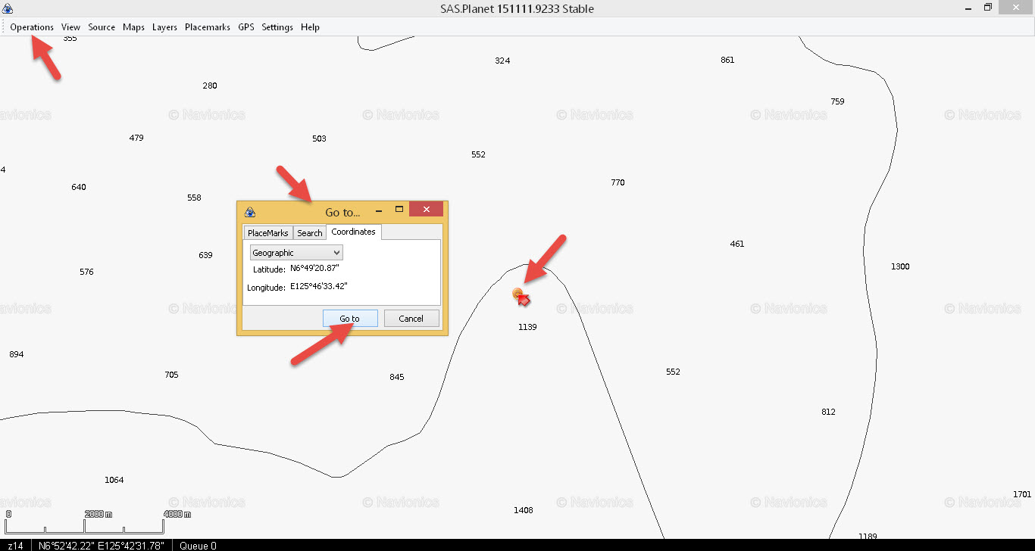Image resolution: width=1035 pixels, height=551 pixels.
Task: Click the orange target marker on the map
Action: pyautogui.click(x=518, y=293)
